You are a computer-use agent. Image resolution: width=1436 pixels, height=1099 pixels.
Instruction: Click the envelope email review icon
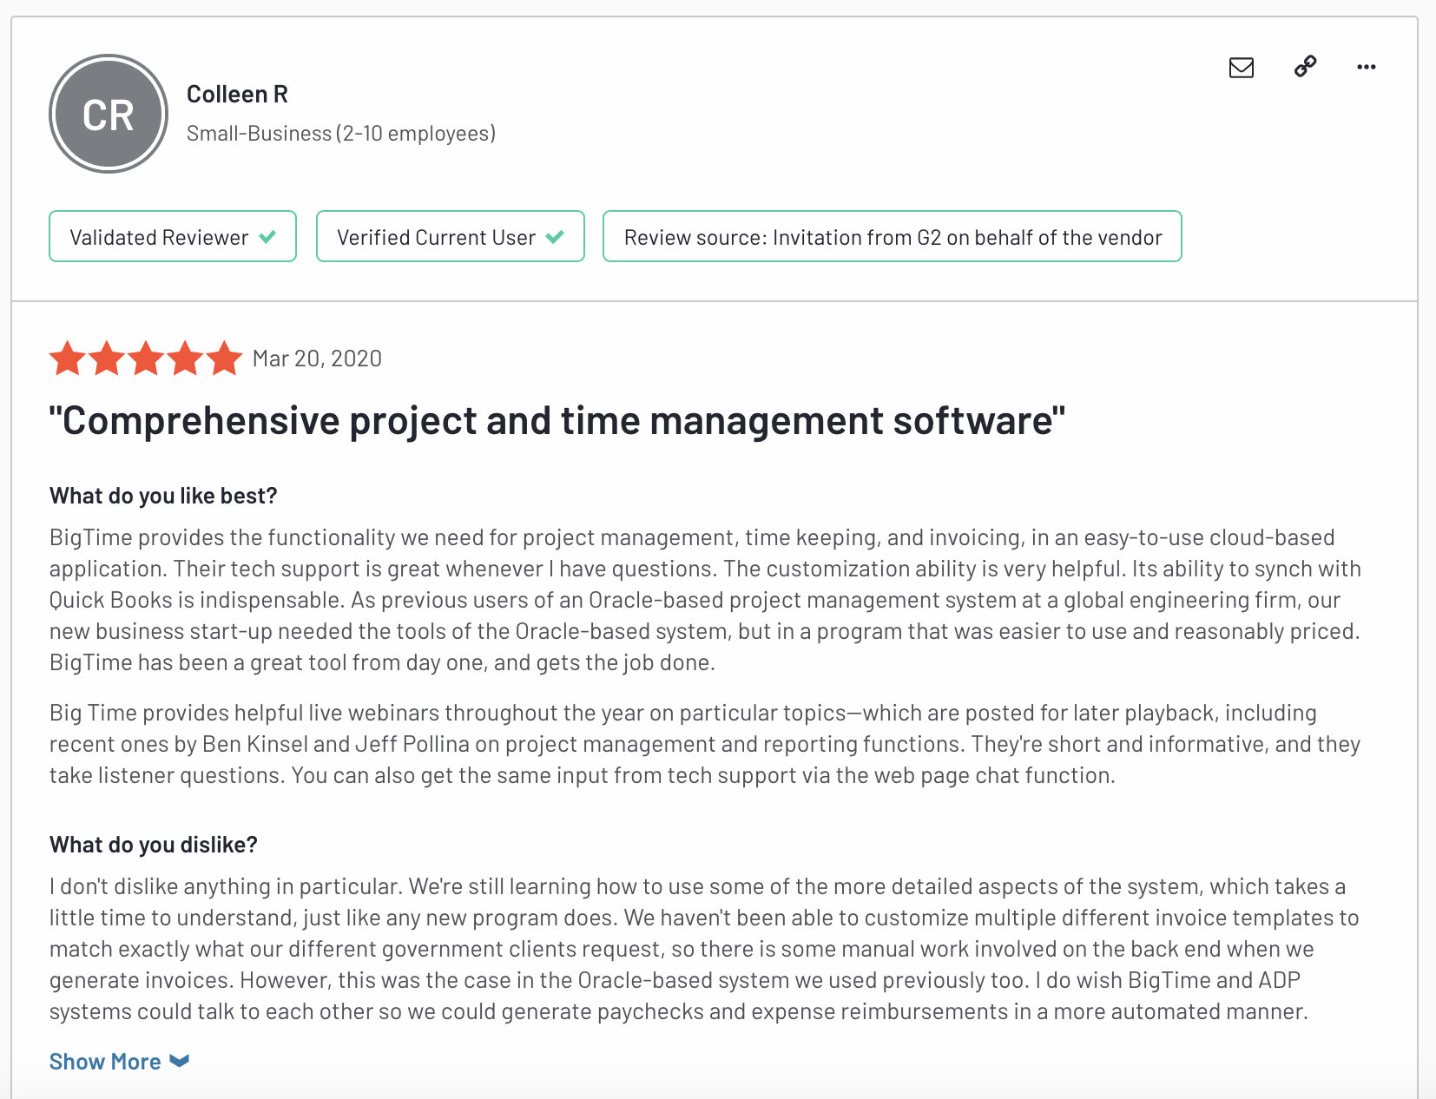[1242, 67]
